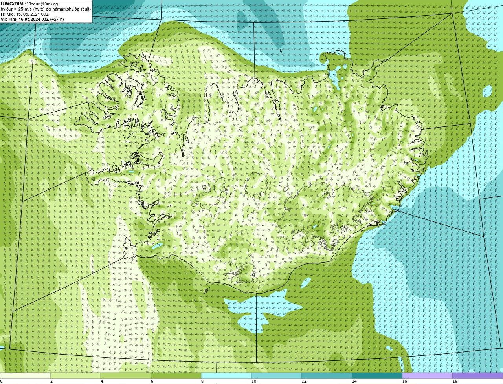
Task: Pick the 4–6 m/s light green legend band
Action: (126, 375)
